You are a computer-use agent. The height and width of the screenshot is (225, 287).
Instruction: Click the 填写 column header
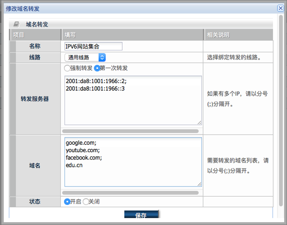pyautogui.click(x=132, y=35)
